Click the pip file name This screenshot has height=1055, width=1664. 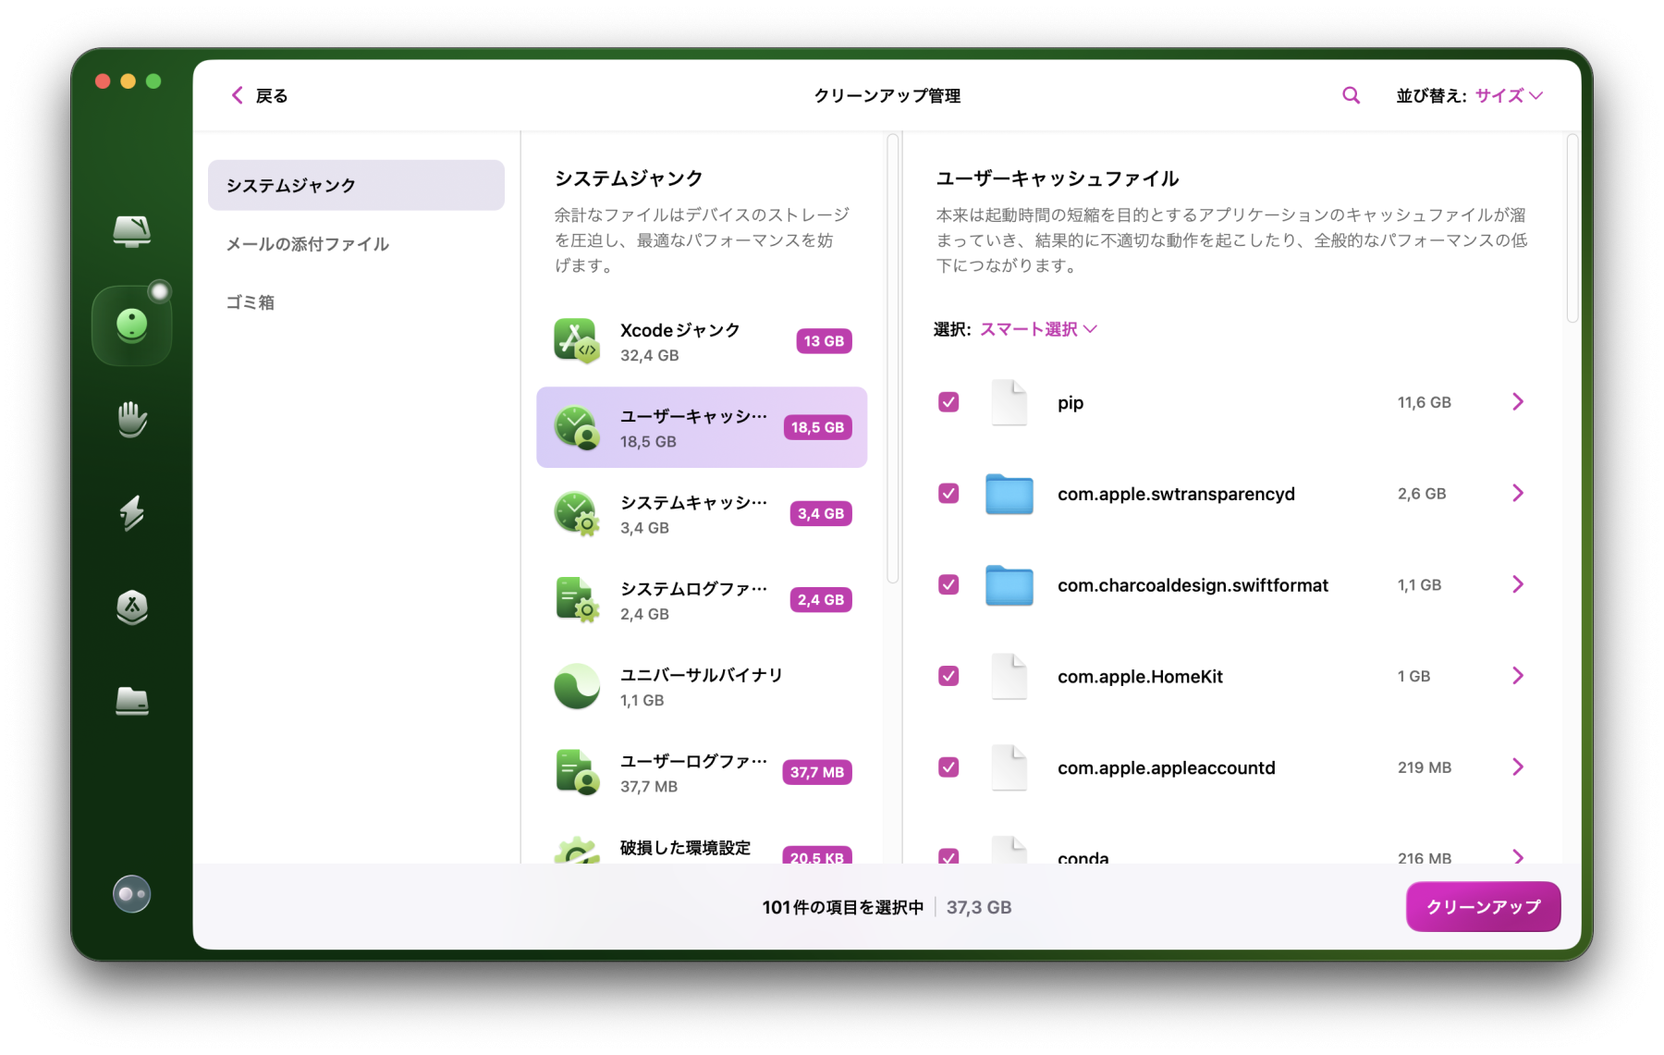pos(1071,402)
